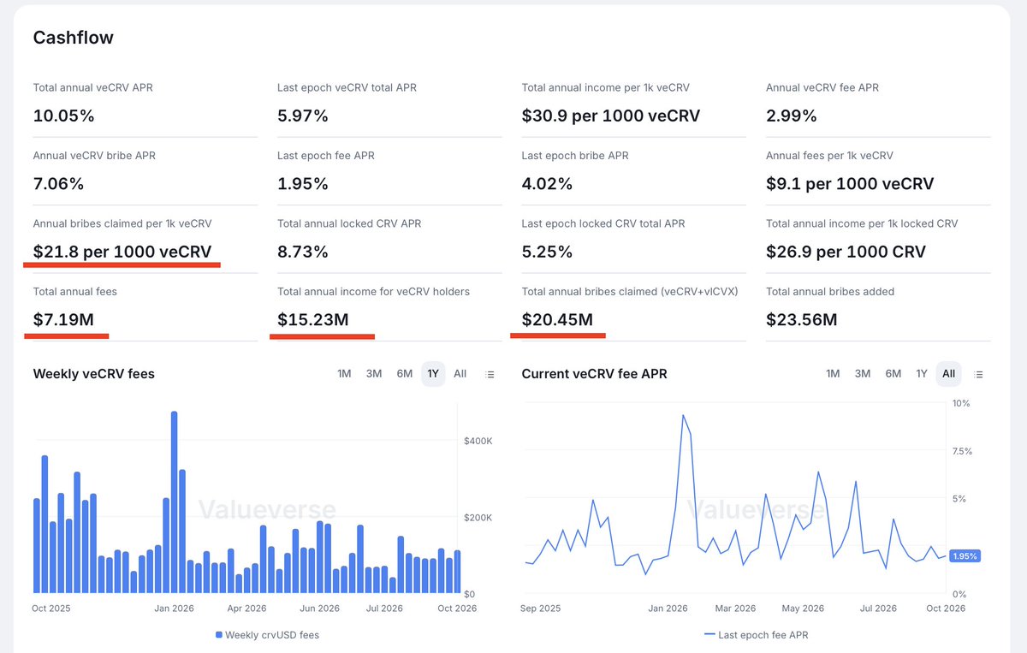The width and height of the screenshot is (1027, 653).
Task: Click the May 2026 axis label on APR chart
Action: [803, 608]
